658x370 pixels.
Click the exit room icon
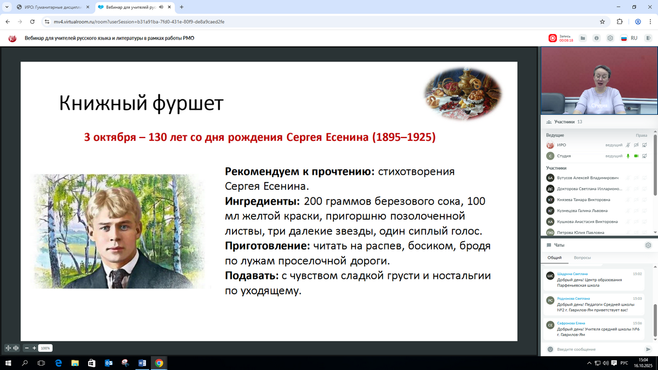pos(648,38)
